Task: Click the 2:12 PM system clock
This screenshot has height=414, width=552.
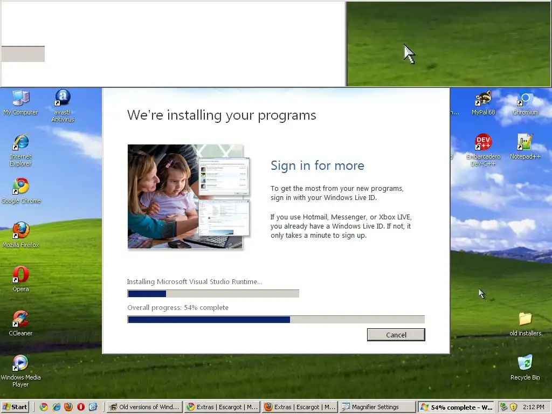Action: pyautogui.click(x=533, y=407)
